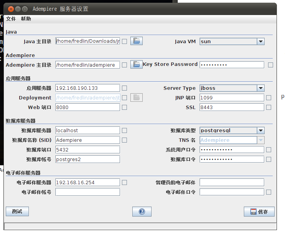Toggle checkbox next to 数据库服务器 localhost field
This screenshot has height=232, width=285.
pos(125,131)
